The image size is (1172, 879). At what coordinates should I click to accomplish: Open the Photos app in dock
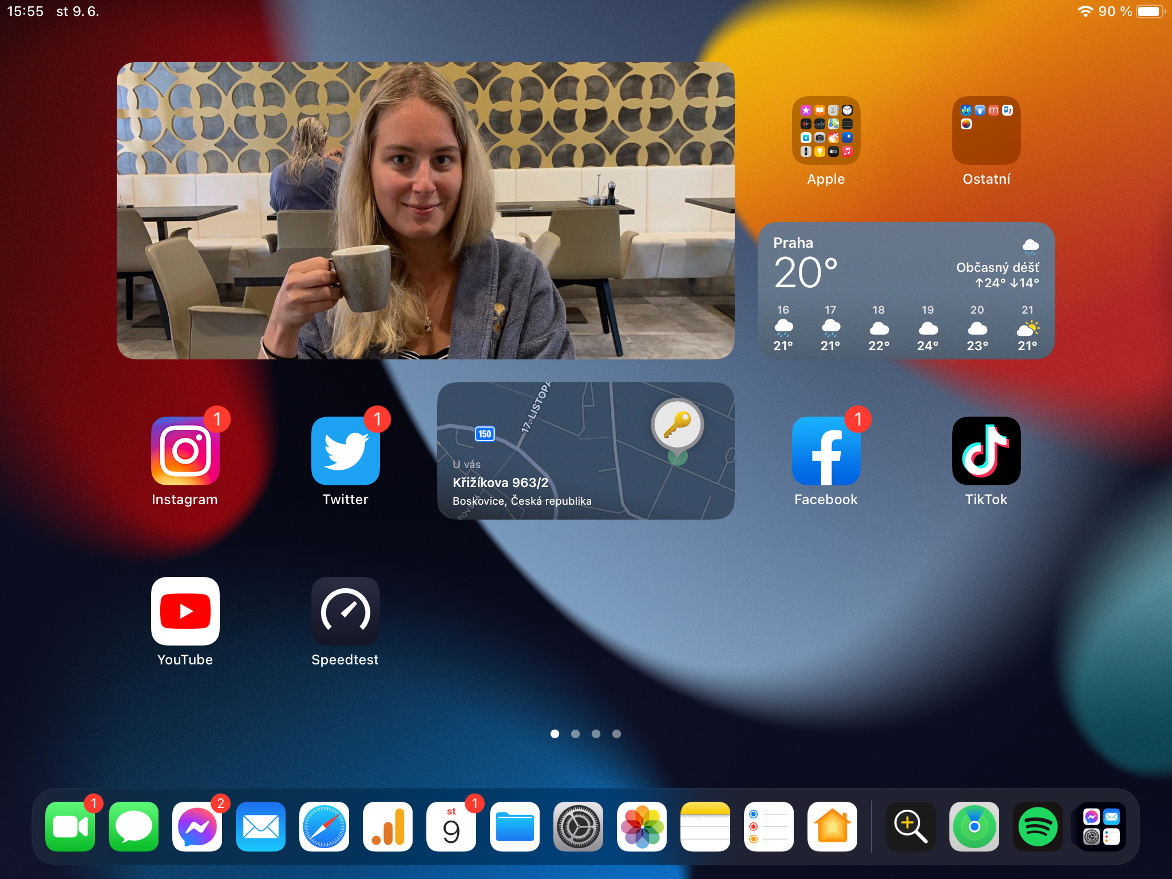click(x=642, y=826)
